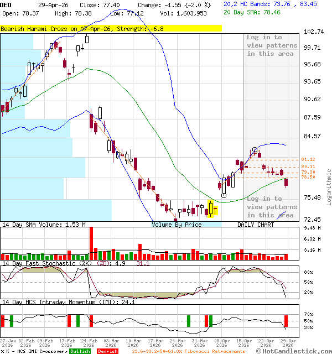332x354 pixels.
Task: Click the red Bearish legend box
Action: pyautogui.click(x=108, y=351)
